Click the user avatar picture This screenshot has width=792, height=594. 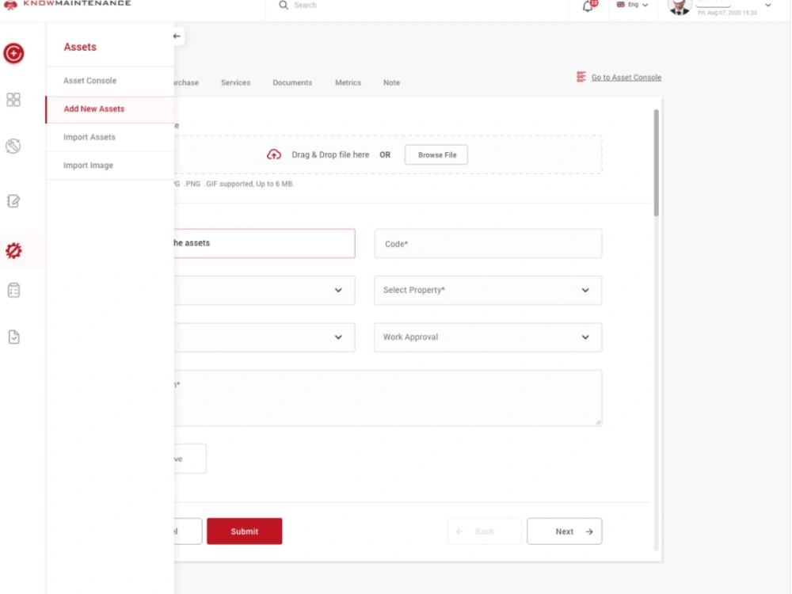[679, 6]
